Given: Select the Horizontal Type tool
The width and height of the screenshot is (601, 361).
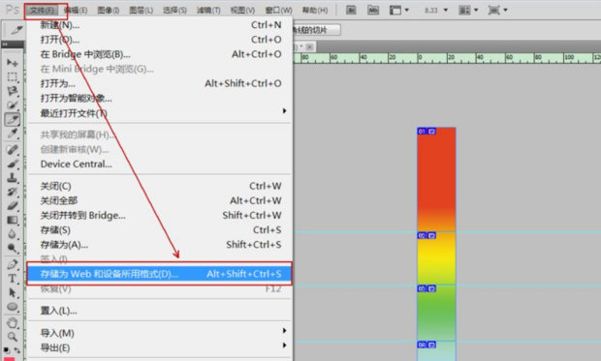Looking at the screenshot, I should [13, 279].
